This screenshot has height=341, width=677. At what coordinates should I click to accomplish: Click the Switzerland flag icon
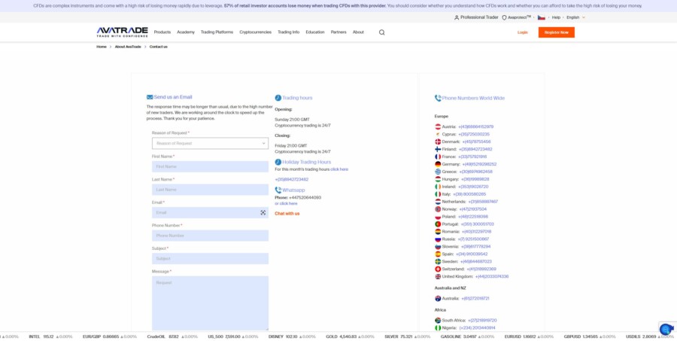tap(438, 269)
